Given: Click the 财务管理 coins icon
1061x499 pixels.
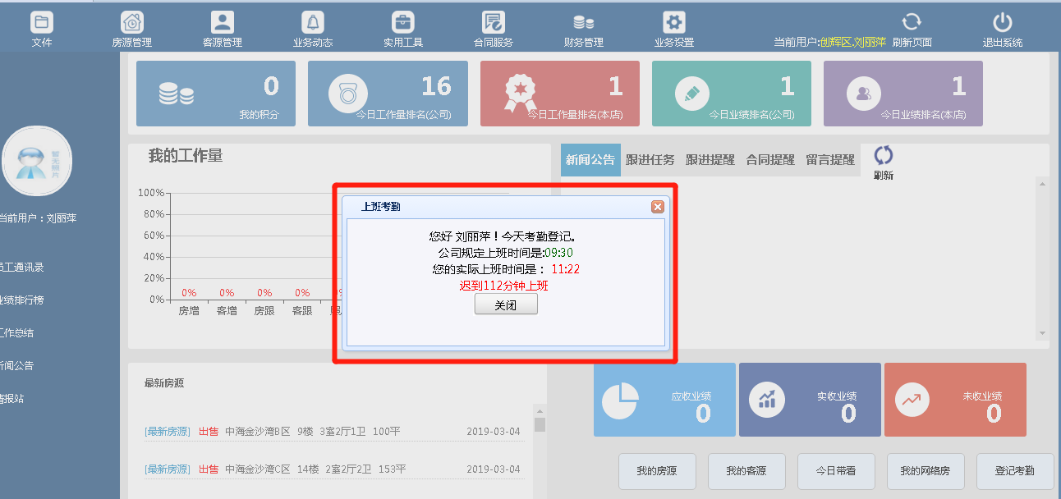Looking at the screenshot, I should 583,23.
